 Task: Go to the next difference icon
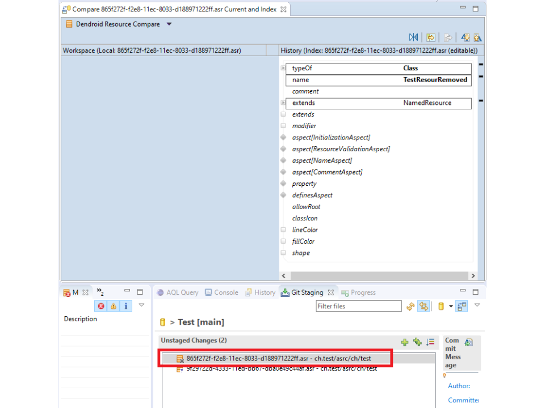tap(465, 37)
